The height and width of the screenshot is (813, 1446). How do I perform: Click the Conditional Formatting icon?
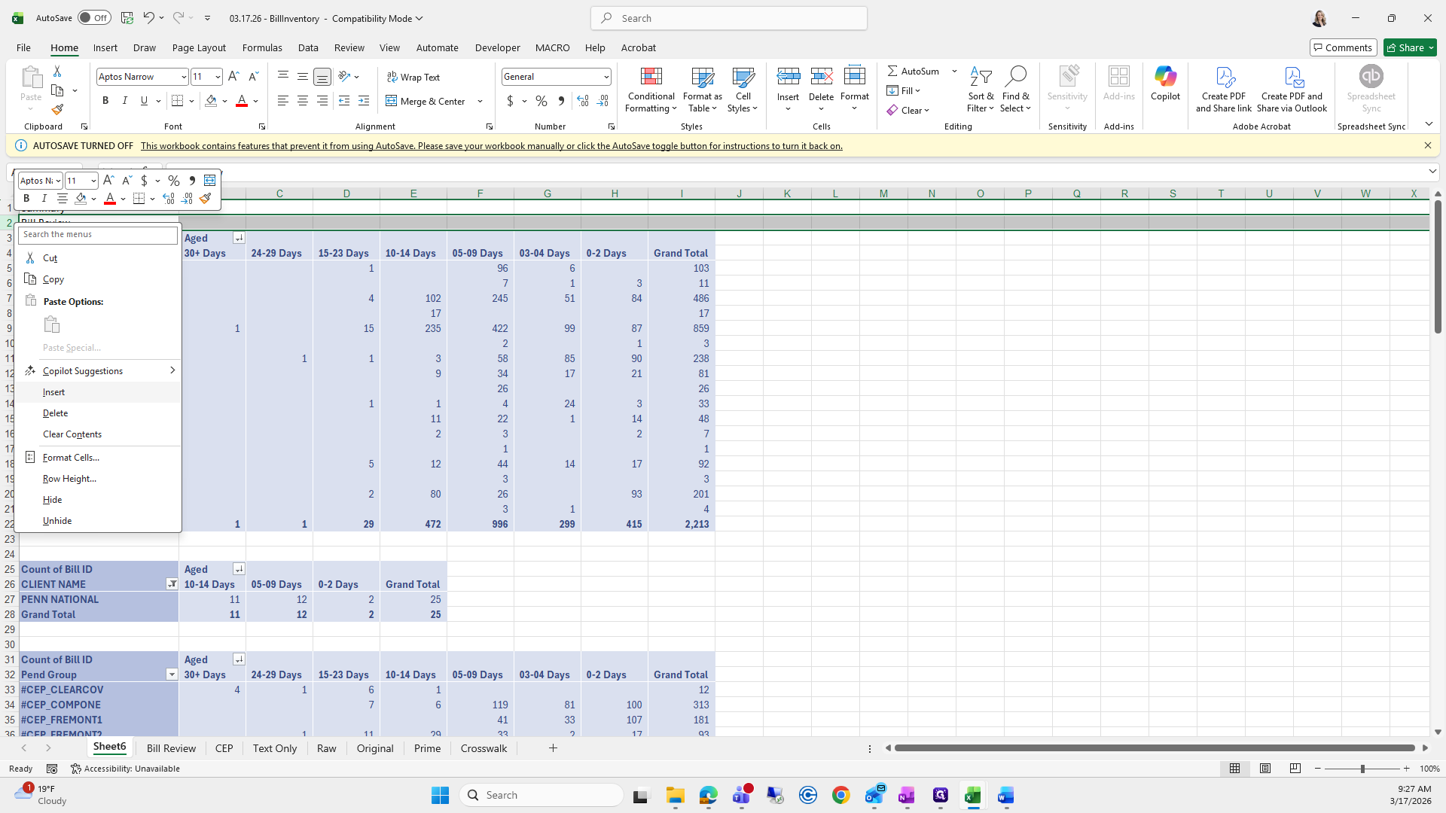[651, 77]
